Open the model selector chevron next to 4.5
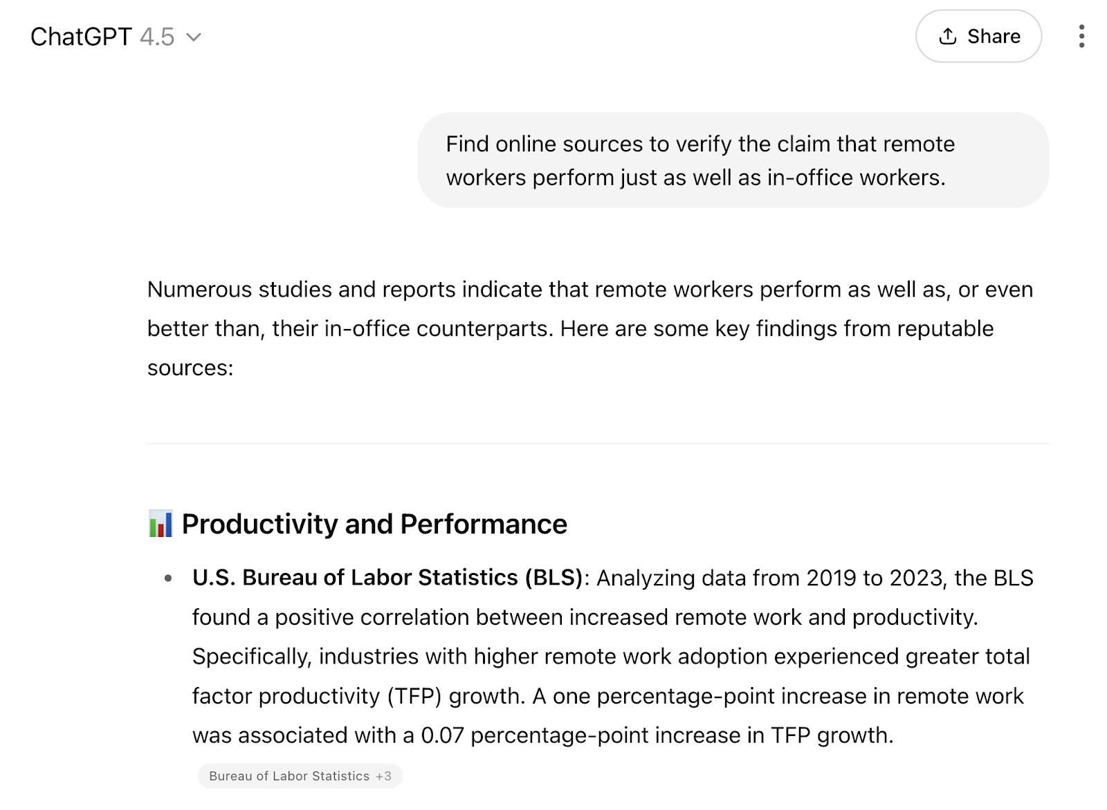Viewport: 1107px width, 810px height. [194, 38]
